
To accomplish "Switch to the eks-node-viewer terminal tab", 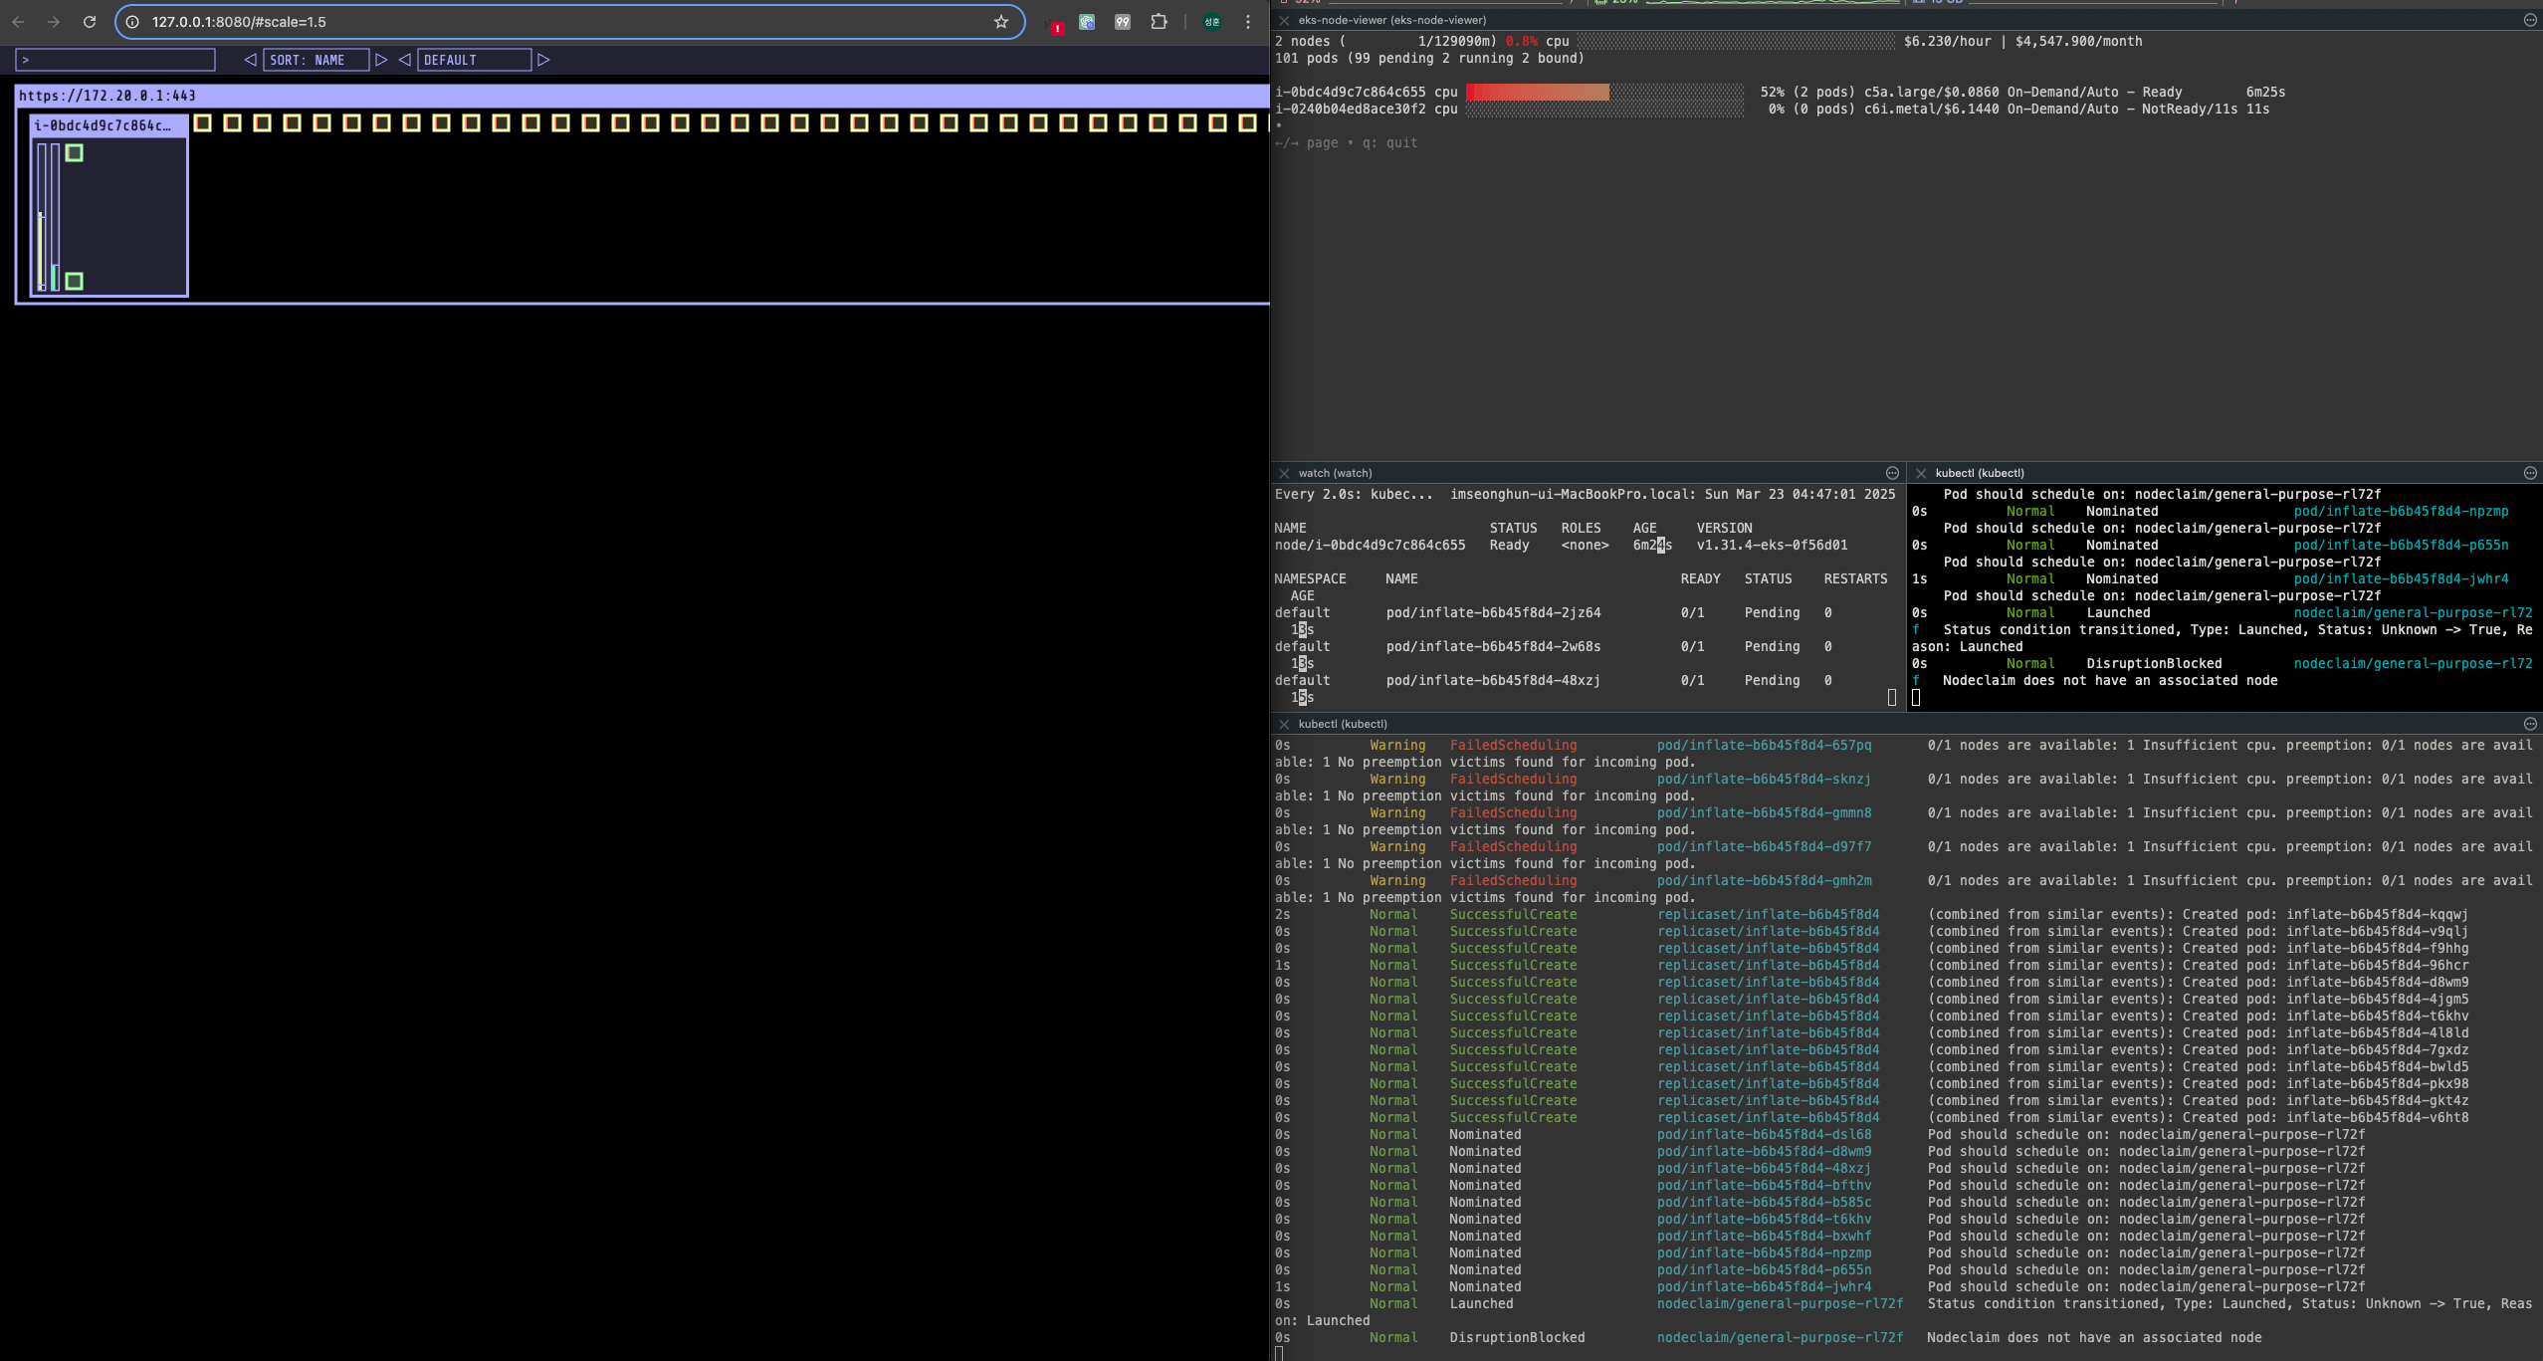I will (x=1390, y=20).
